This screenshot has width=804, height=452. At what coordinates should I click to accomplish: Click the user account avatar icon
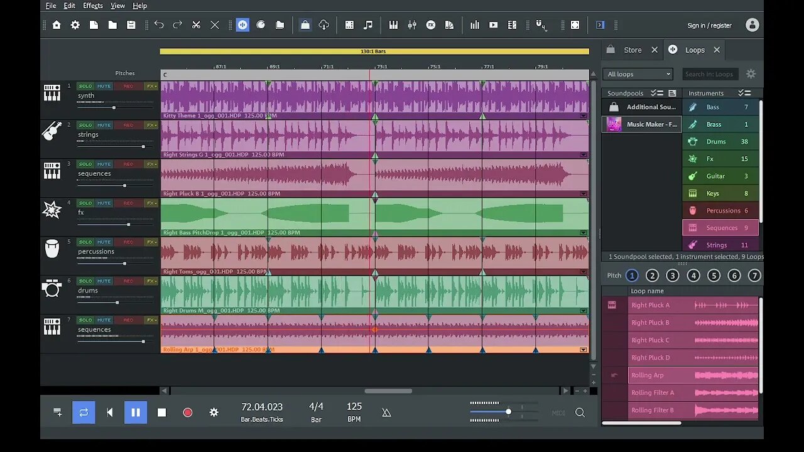752,25
